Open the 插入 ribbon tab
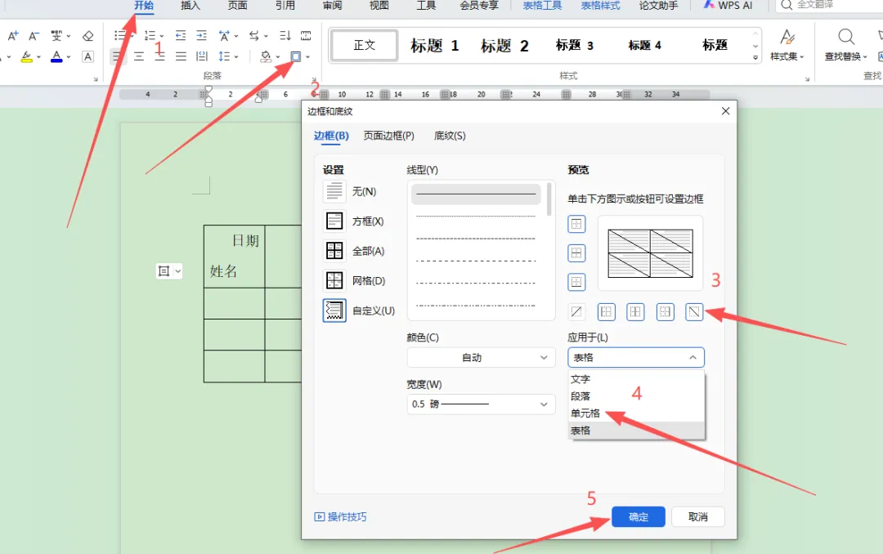 click(190, 6)
